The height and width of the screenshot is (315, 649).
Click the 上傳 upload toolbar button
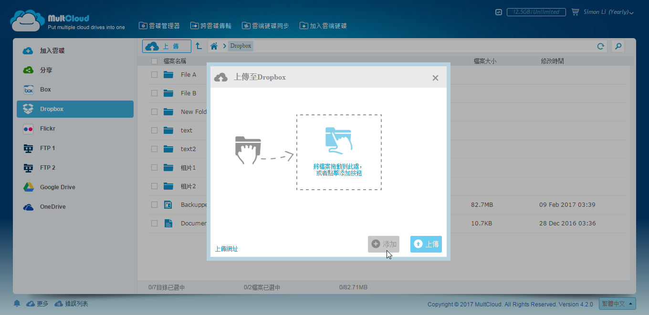[x=167, y=46]
